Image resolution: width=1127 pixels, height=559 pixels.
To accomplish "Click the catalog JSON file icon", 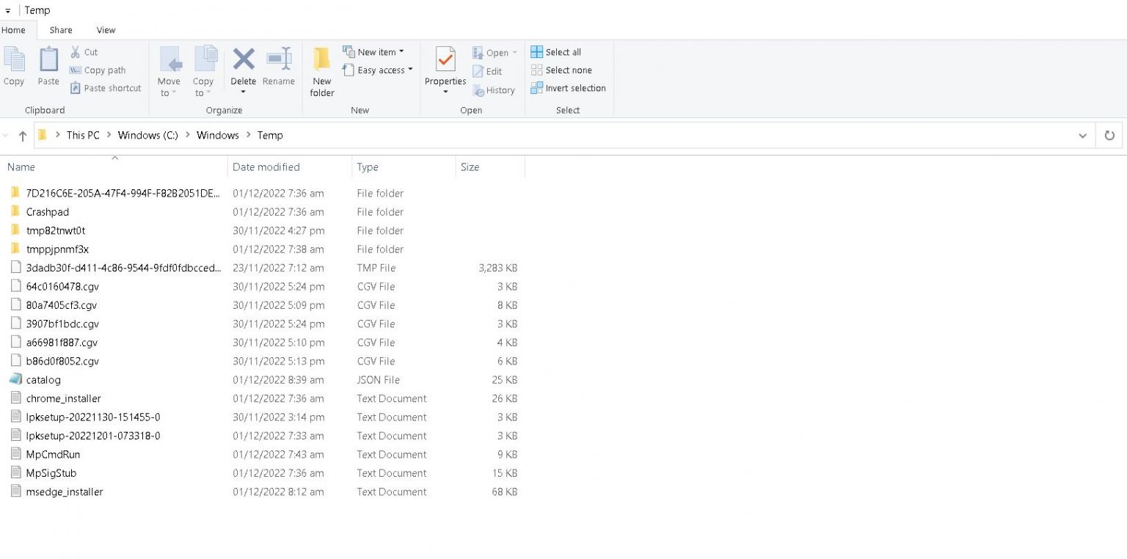I will [15, 379].
